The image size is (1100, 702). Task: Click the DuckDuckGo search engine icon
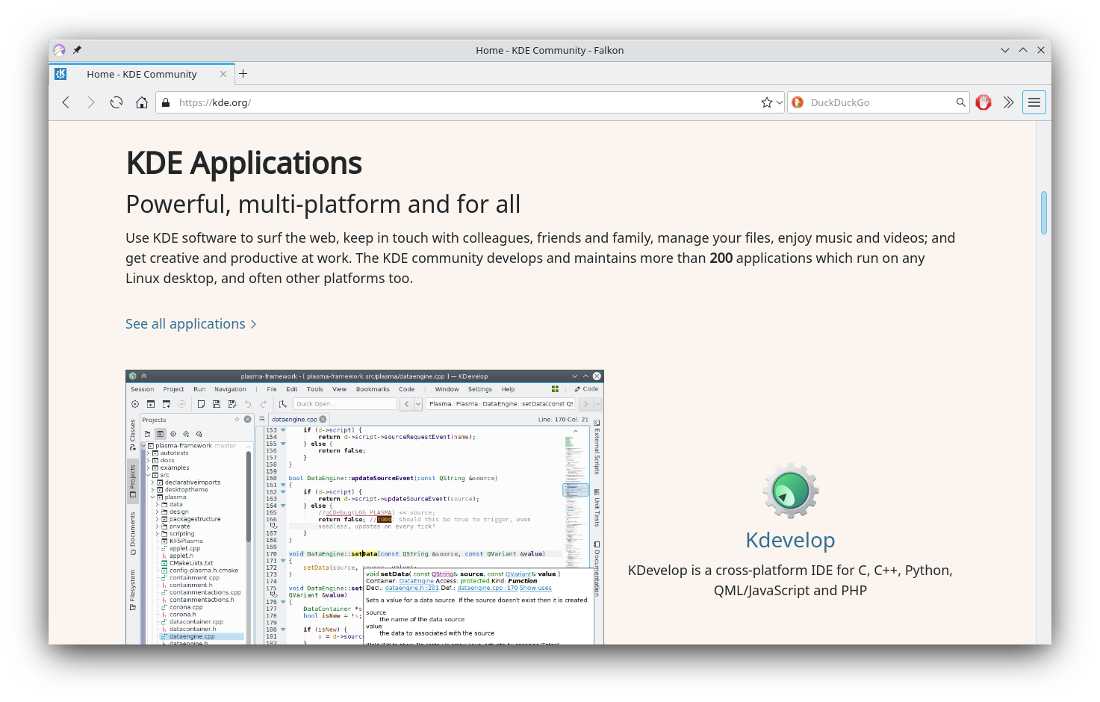click(798, 102)
